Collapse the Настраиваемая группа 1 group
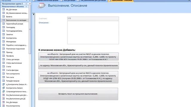This screenshot has height=107, width=191. pos(26,4)
